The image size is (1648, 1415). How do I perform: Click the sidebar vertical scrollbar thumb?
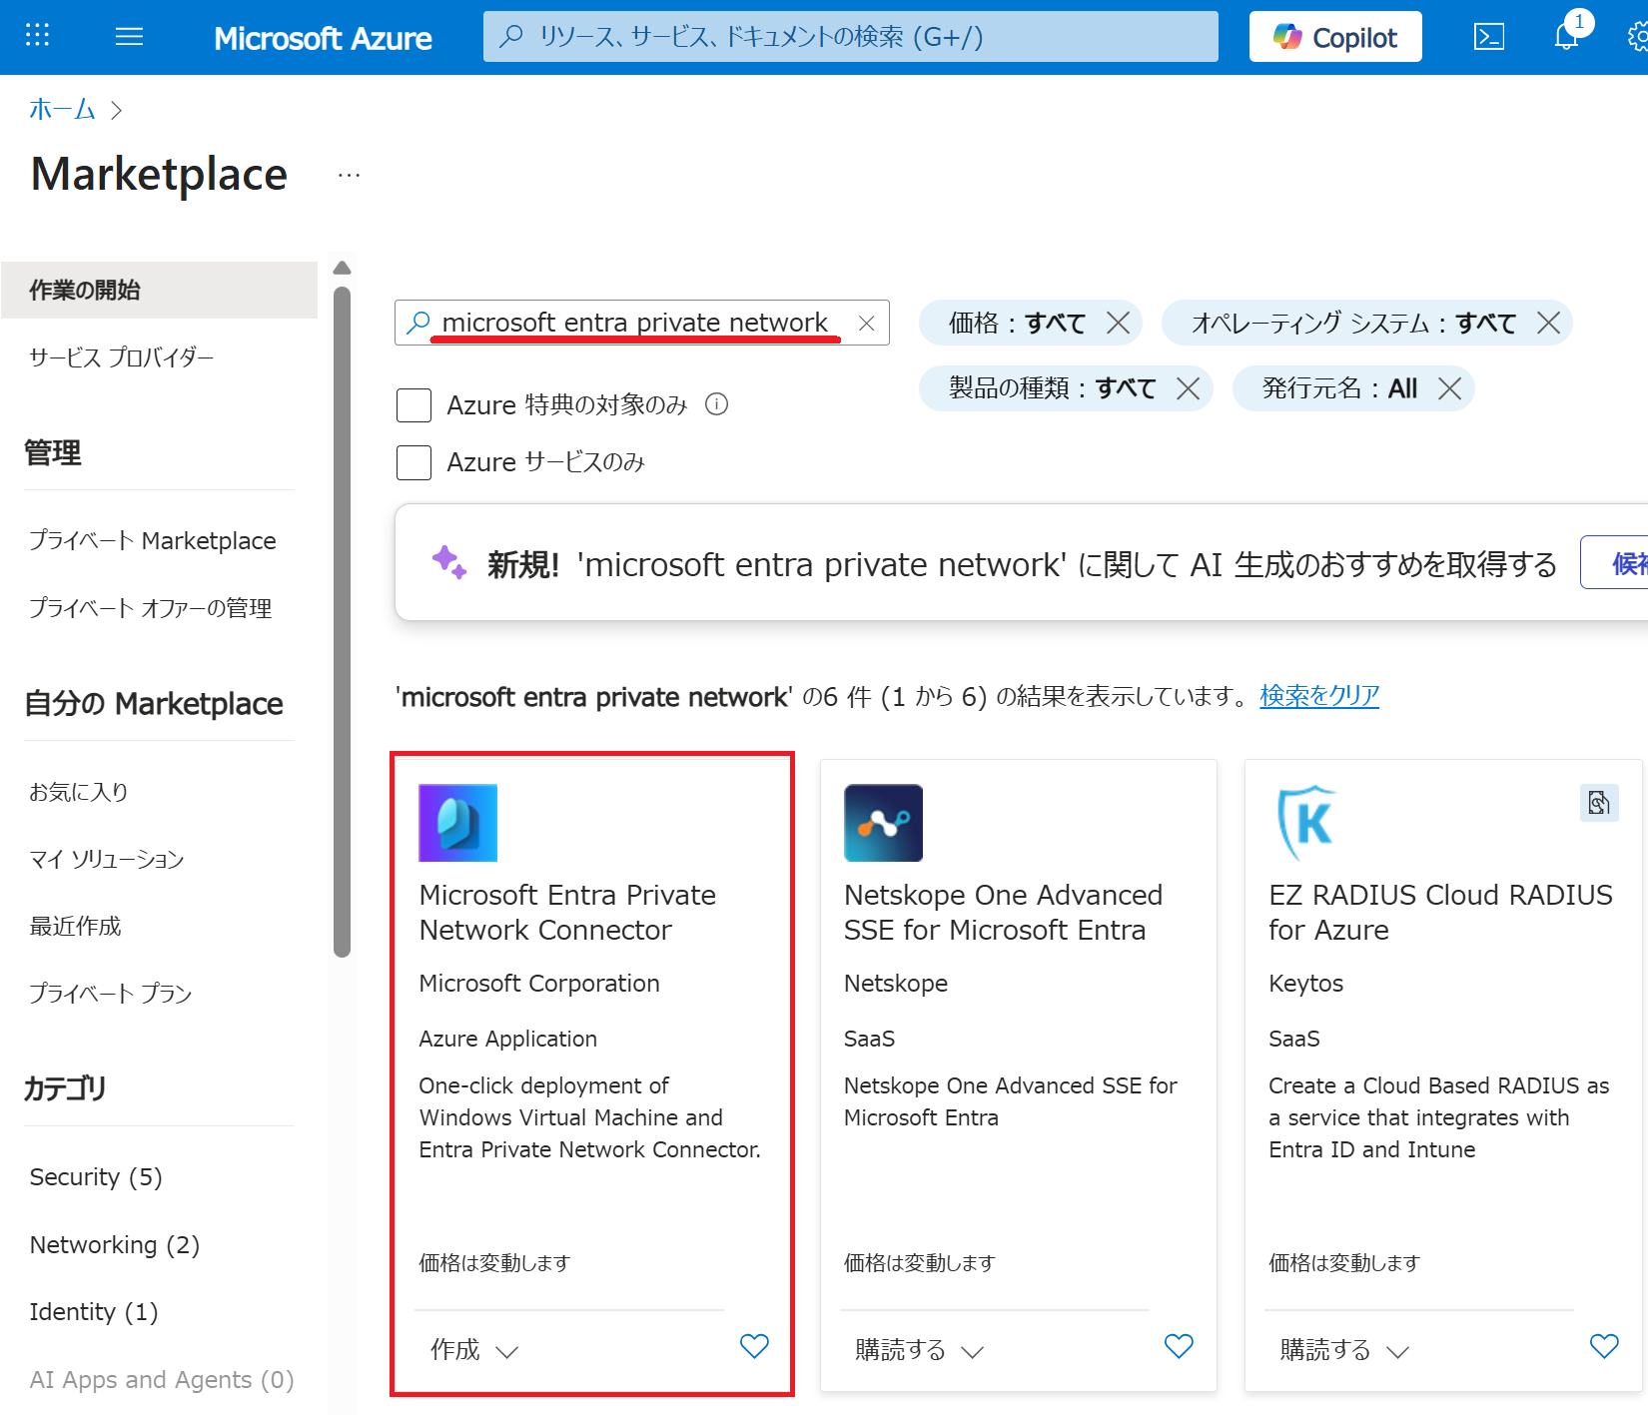[343, 621]
